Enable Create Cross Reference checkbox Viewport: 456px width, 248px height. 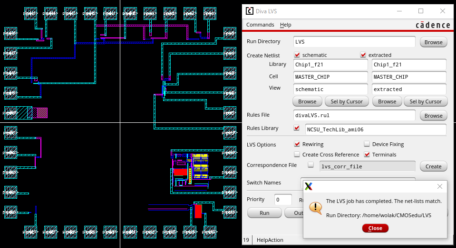coord(297,155)
